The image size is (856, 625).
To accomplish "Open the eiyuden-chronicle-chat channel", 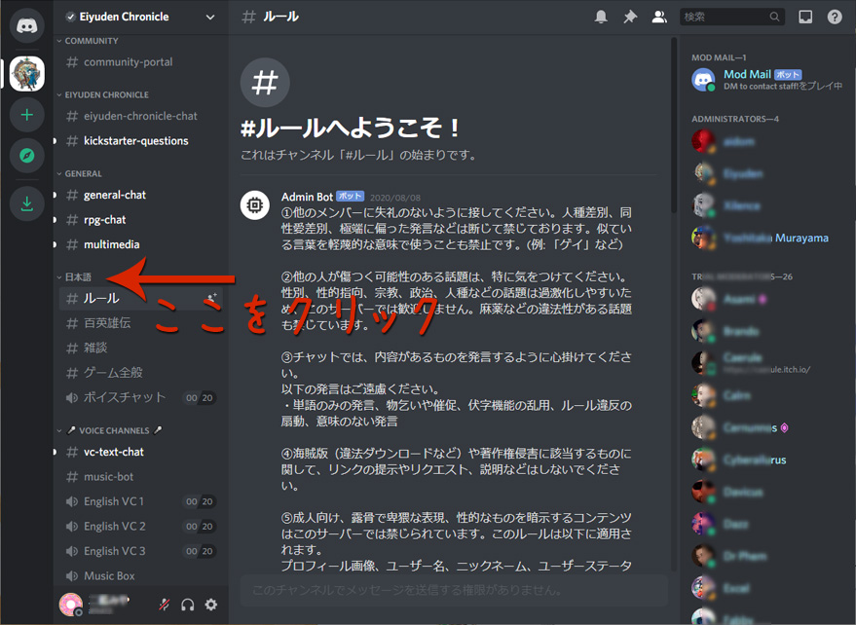I will (x=141, y=116).
